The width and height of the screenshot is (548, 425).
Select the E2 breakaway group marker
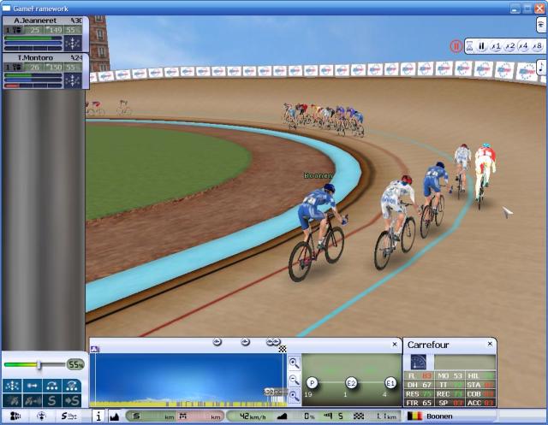tap(351, 383)
